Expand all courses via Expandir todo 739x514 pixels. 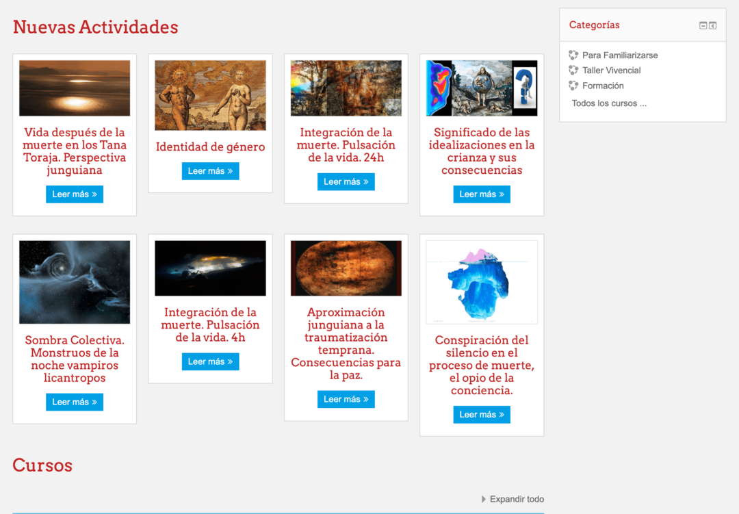click(x=513, y=499)
